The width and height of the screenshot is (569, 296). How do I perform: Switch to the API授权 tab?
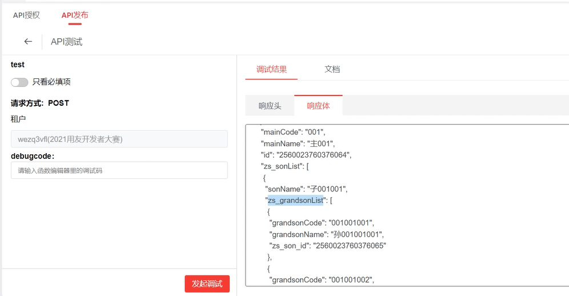tap(26, 15)
